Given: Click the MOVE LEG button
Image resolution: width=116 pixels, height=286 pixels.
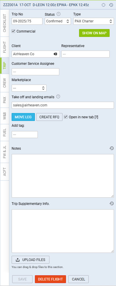Looking at the screenshot, I should coord(23,117).
